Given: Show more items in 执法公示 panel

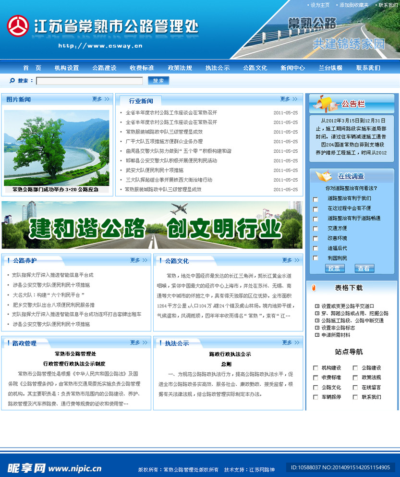Looking at the screenshot, I should point(291,342).
